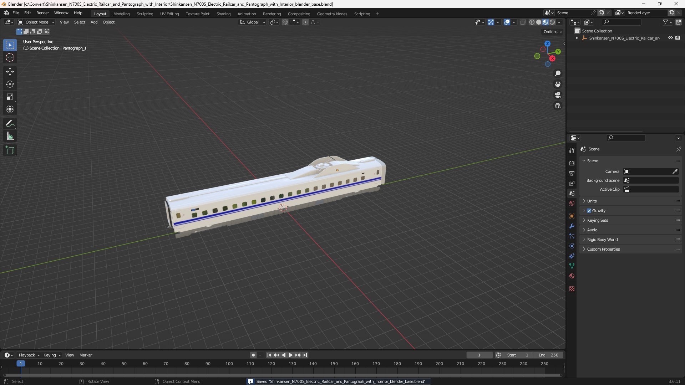This screenshot has height=385, width=685.
Task: Open the Add menu in viewport header
Action: [x=94, y=22]
